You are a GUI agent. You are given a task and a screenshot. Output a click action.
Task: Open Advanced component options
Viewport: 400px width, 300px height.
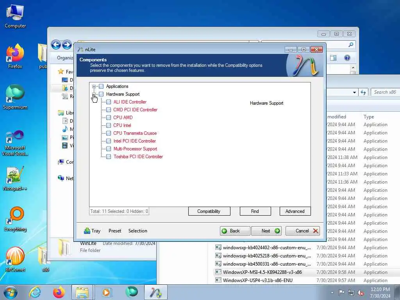click(x=295, y=211)
